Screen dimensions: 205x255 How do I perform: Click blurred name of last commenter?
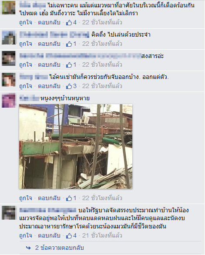pos(48,210)
